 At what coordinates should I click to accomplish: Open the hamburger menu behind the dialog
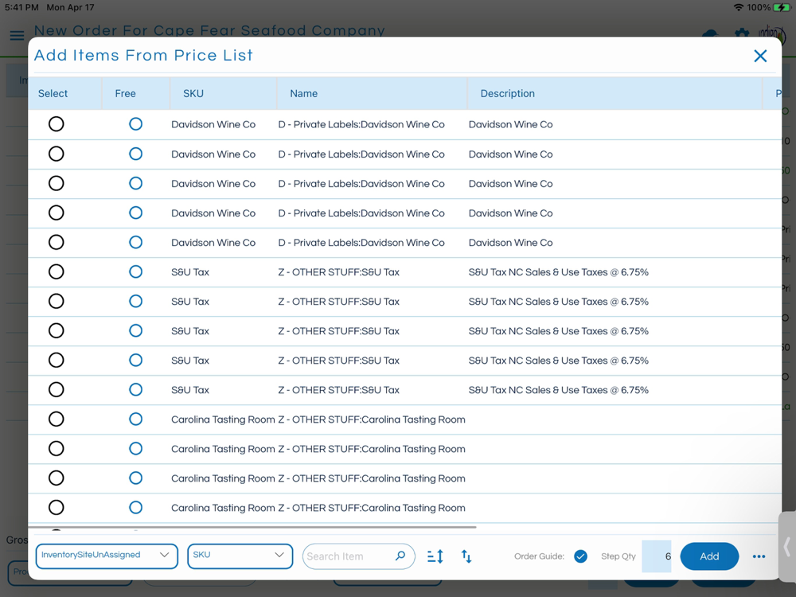click(17, 35)
